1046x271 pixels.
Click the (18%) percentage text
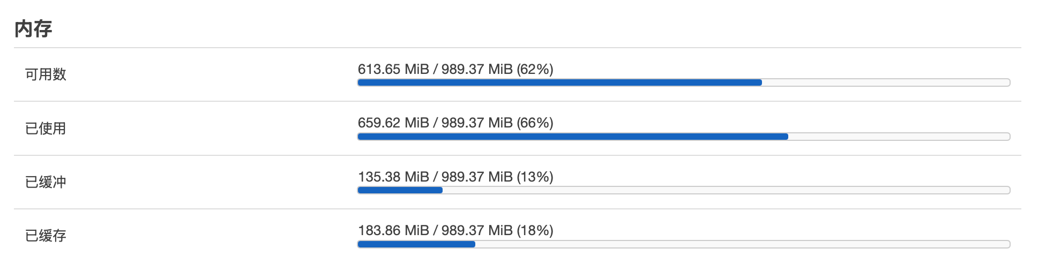pyautogui.click(x=535, y=230)
